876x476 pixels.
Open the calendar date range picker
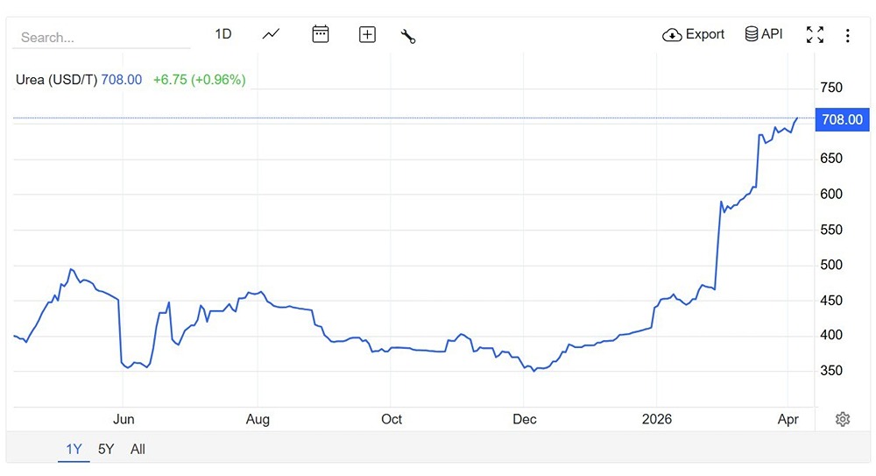(321, 34)
